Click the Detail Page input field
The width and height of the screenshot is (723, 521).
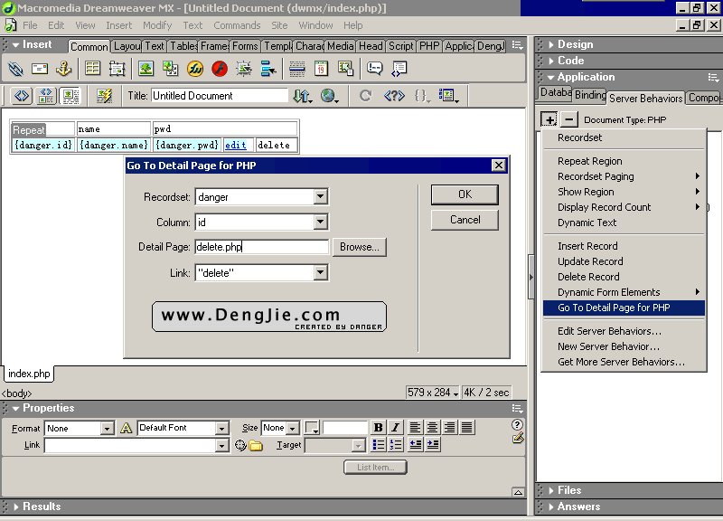click(261, 247)
